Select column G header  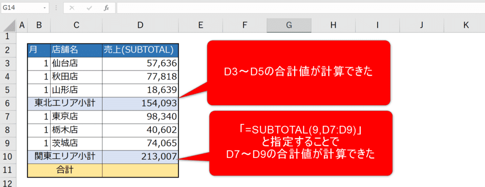pos(289,25)
